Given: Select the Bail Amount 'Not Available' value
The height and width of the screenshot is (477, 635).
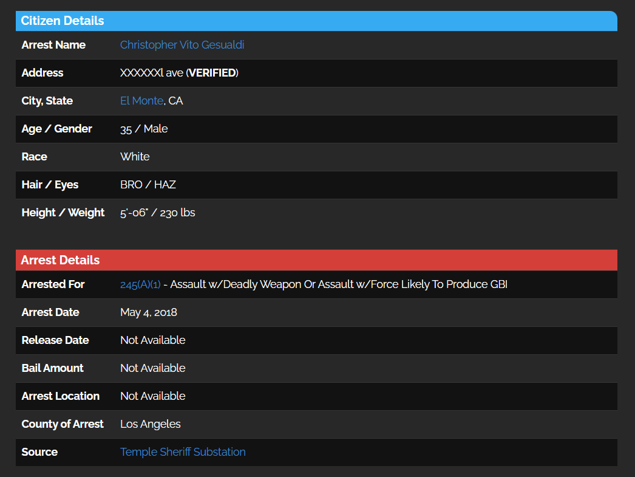Looking at the screenshot, I should tap(152, 368).
